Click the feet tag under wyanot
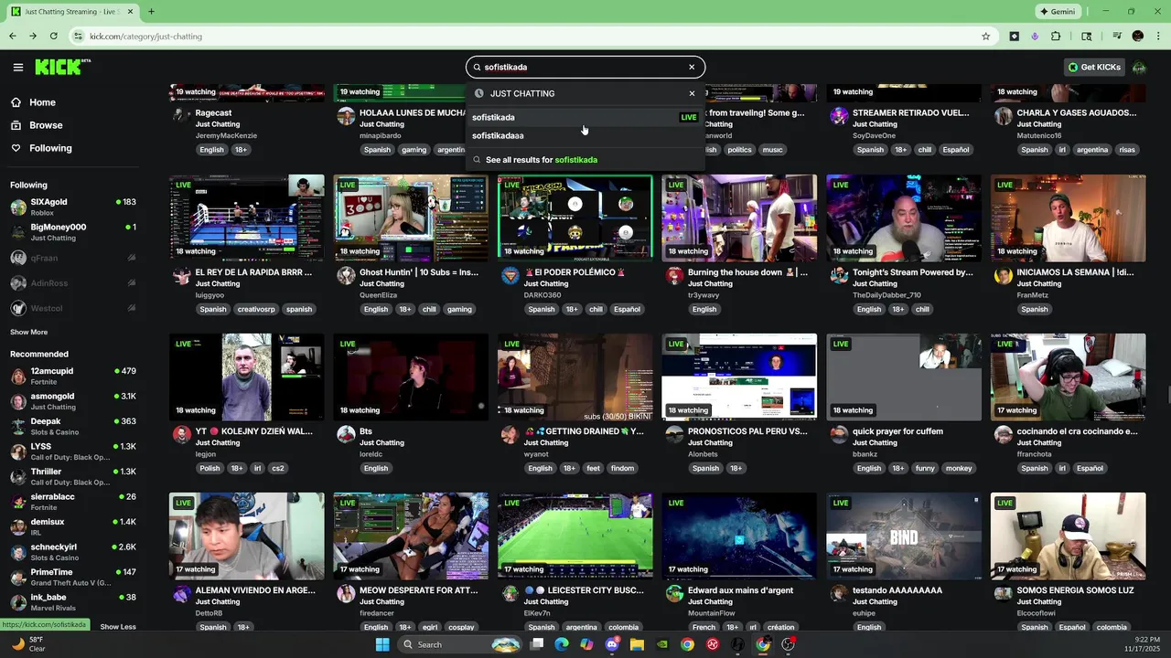Image resolution: width=1171 pixels, height=658 pixels. pos(593,468)
